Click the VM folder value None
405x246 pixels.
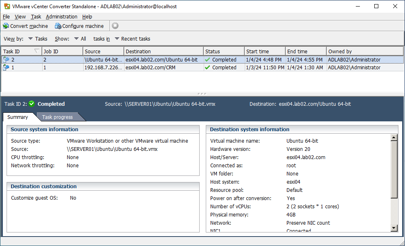pos(292,174)
